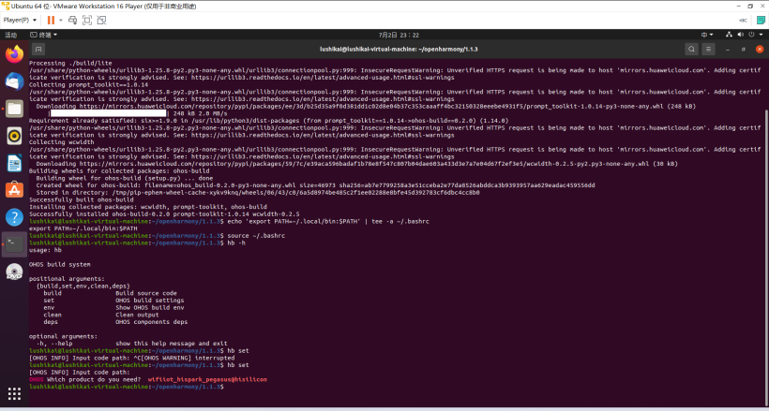Open the Ubuntu Activities (活动) overview
Viewport: 769px width, 411px height.
[x=11, y=35]
